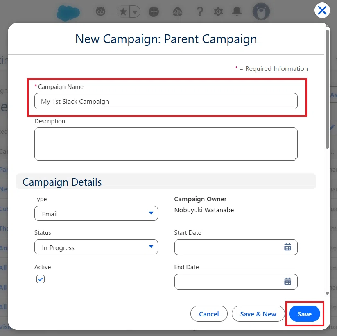Viewport: 337px width, 336px height.
Task: Click the Cancel button
Action: pos(209,314)
